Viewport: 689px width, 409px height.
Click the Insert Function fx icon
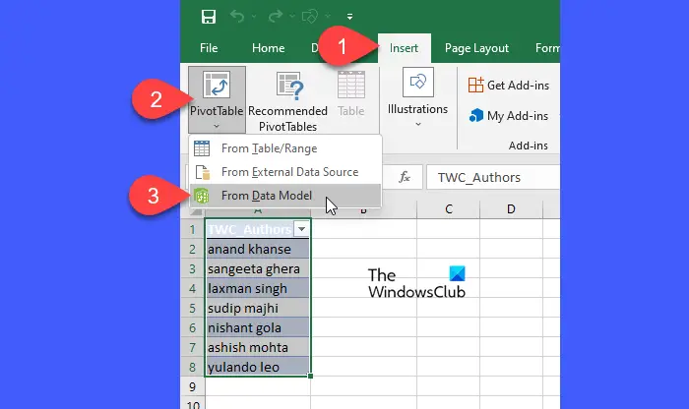(405, 177)
